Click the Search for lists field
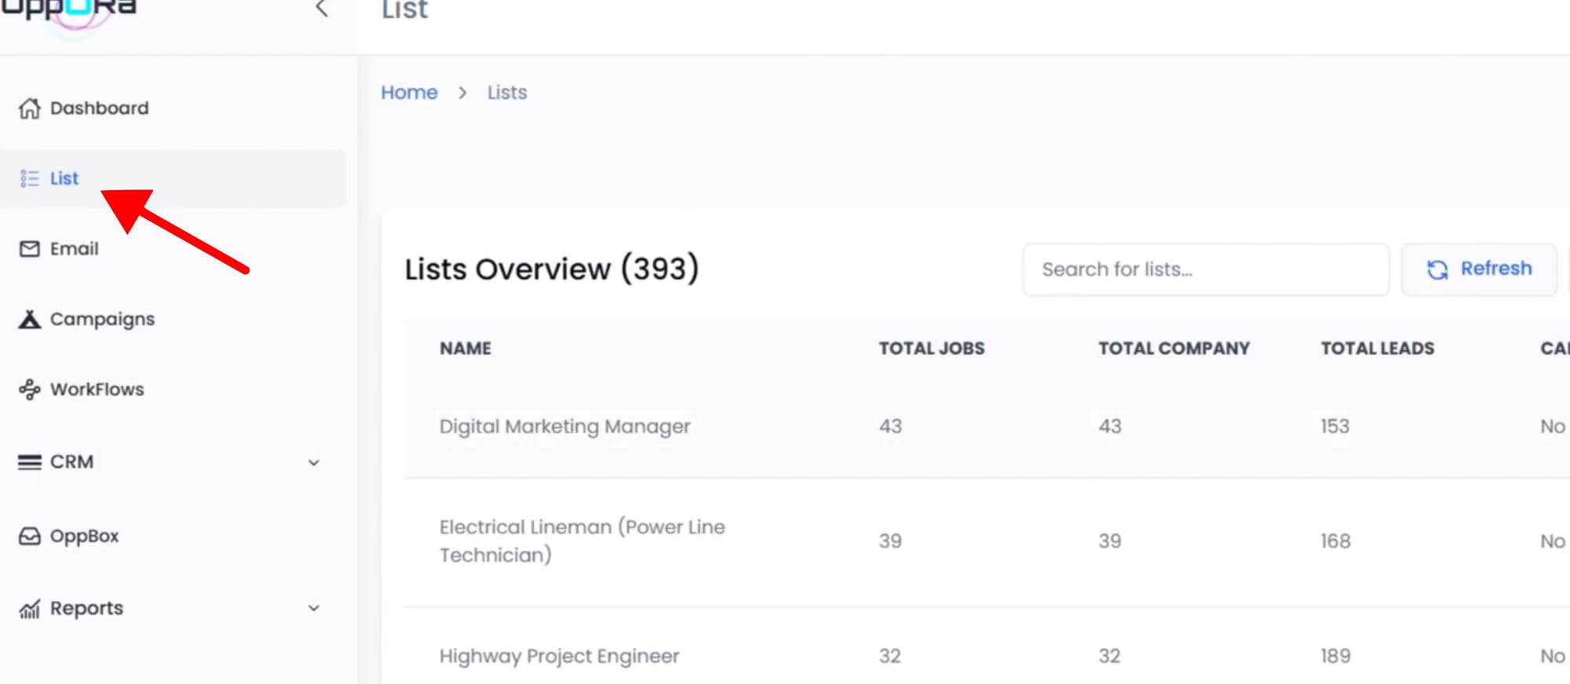 point(1205,269)
